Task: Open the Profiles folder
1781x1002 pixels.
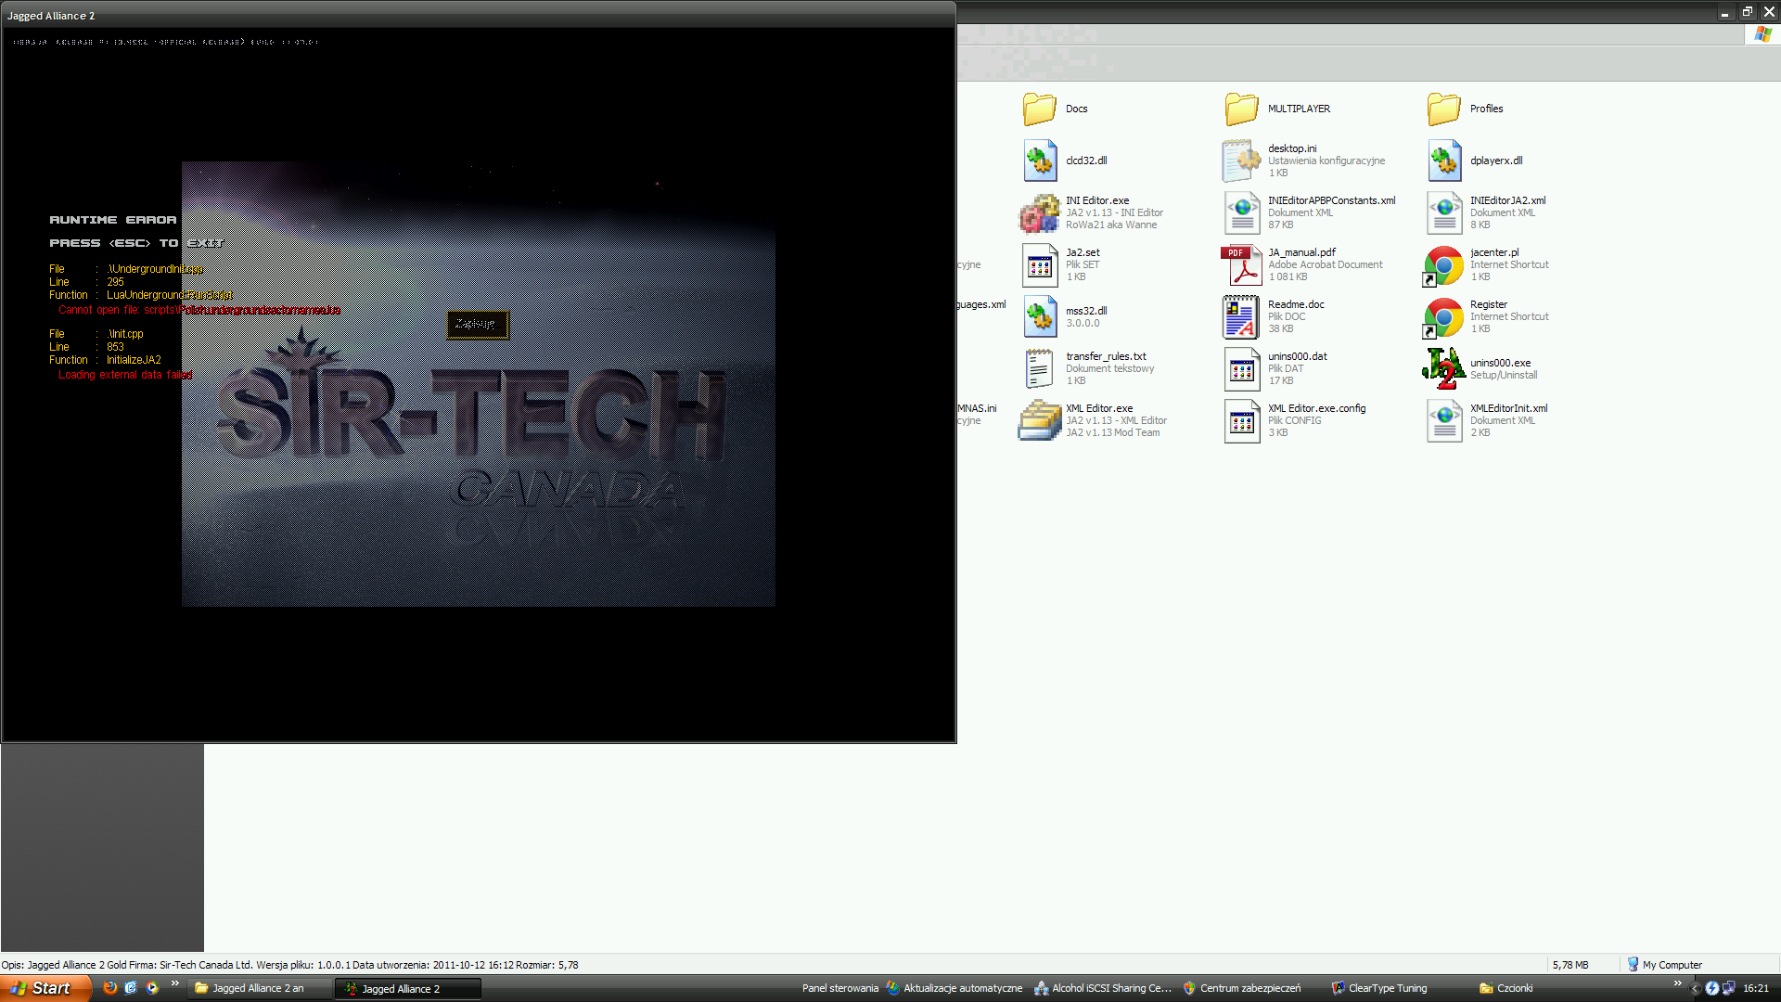Action: (1443, 109)
